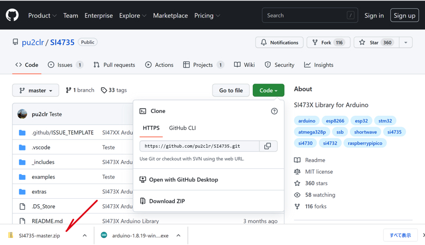This screenshot has height=245, width=425.
Task: Click the SI4735-master.zip download file icon
Action: pos(10,235)
